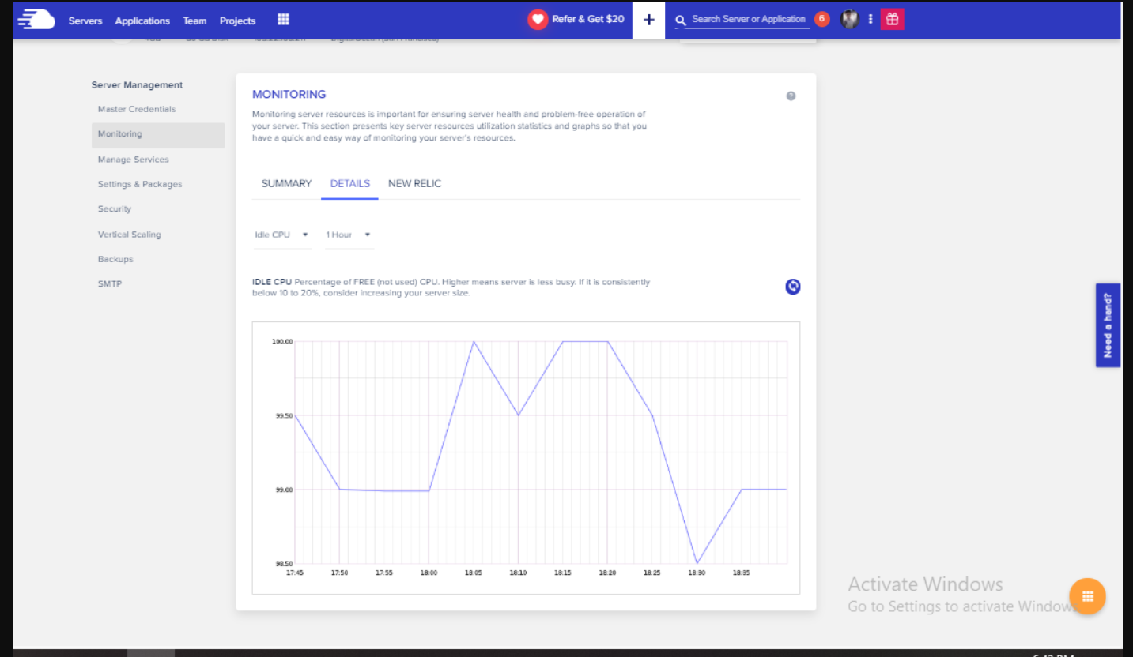
Task: Switch to the Summary tab
Action: [x=285, y=183]
